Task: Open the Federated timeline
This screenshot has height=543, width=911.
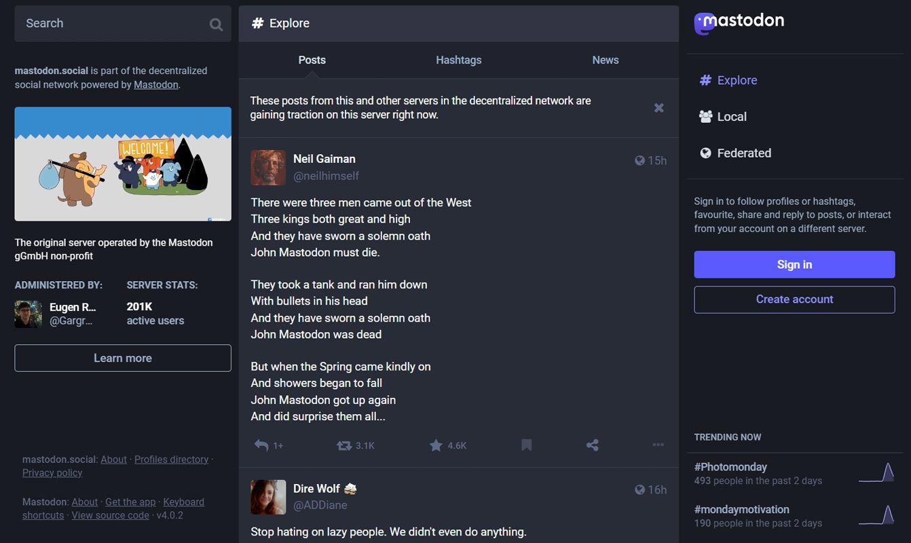Action: (735, 153)
